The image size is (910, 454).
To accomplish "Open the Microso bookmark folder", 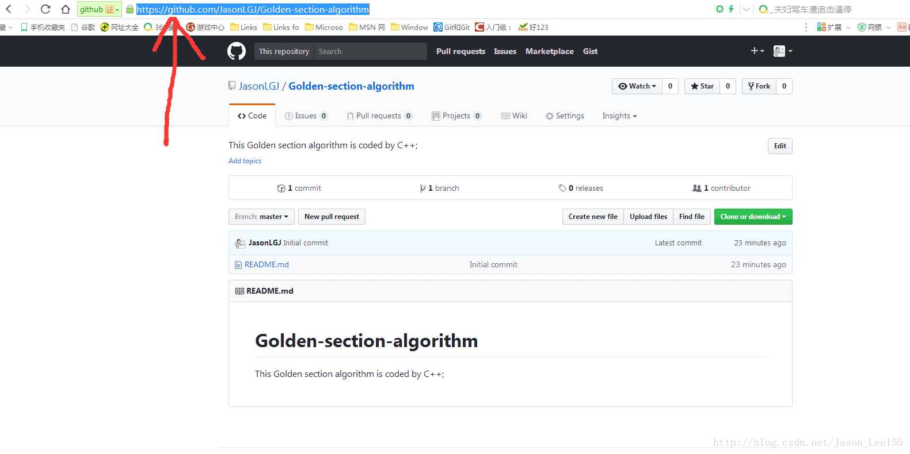I will [323, 27].
